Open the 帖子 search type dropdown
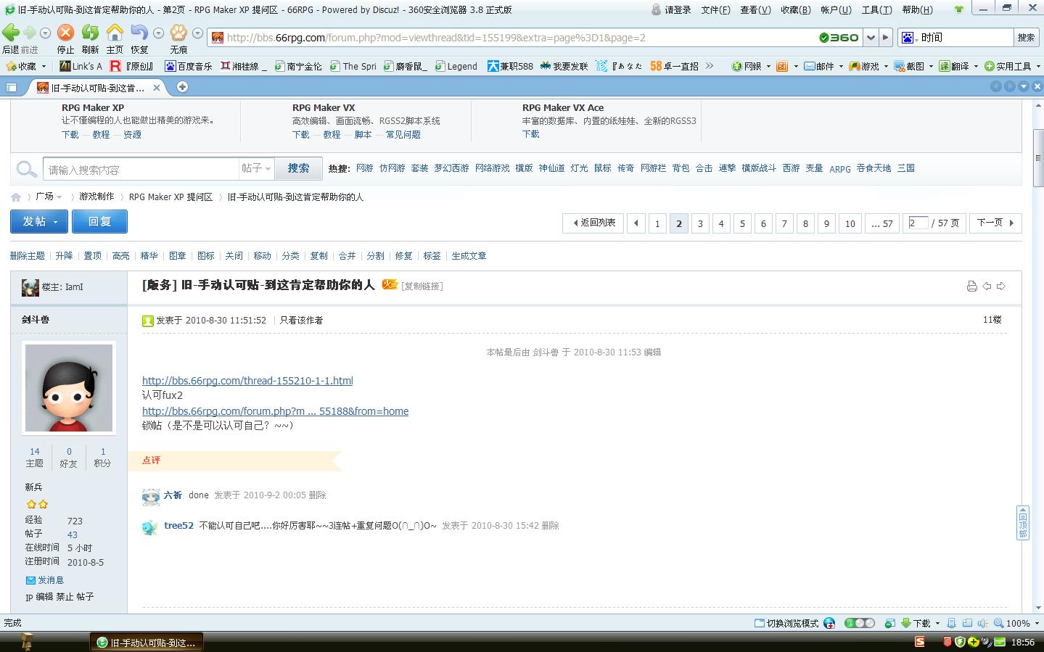This screenshot has width=1044, height=652. click(256, 168)
